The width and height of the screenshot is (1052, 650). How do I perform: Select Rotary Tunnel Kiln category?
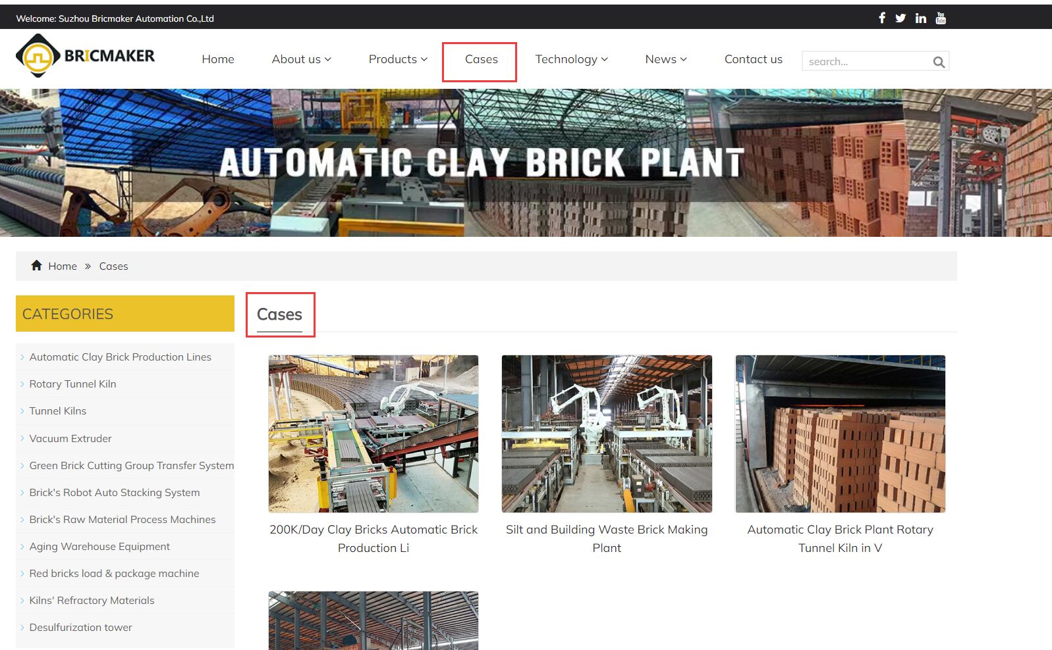click(72, 384)
